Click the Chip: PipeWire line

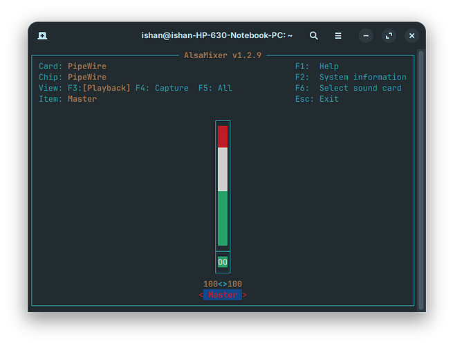click(x=73, y=78)
